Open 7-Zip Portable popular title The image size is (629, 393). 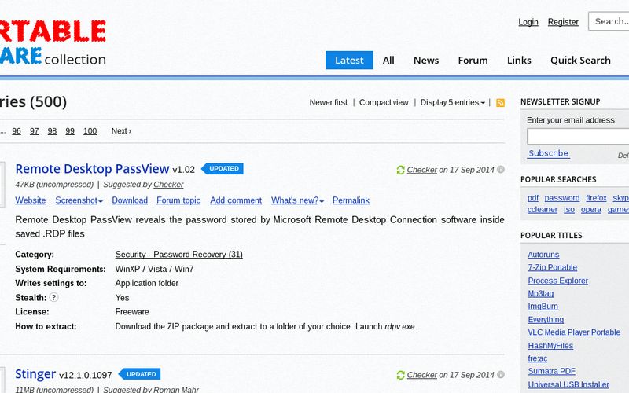pyautogui.click(x=553, y=267)
